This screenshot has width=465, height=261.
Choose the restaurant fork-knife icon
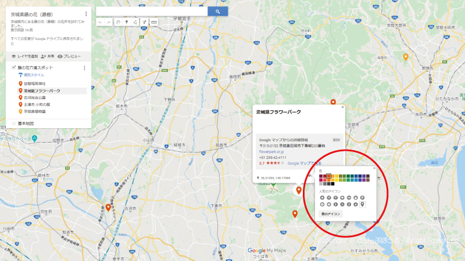pyautogui.click(x=329, y=198)
